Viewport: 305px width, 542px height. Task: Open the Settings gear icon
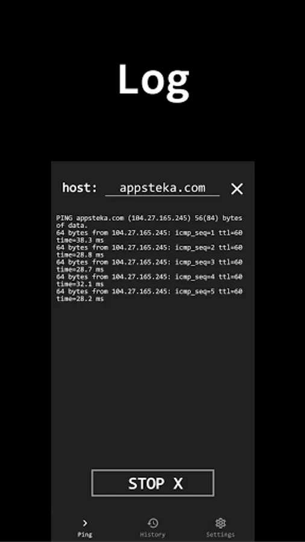tap(220, 523)
